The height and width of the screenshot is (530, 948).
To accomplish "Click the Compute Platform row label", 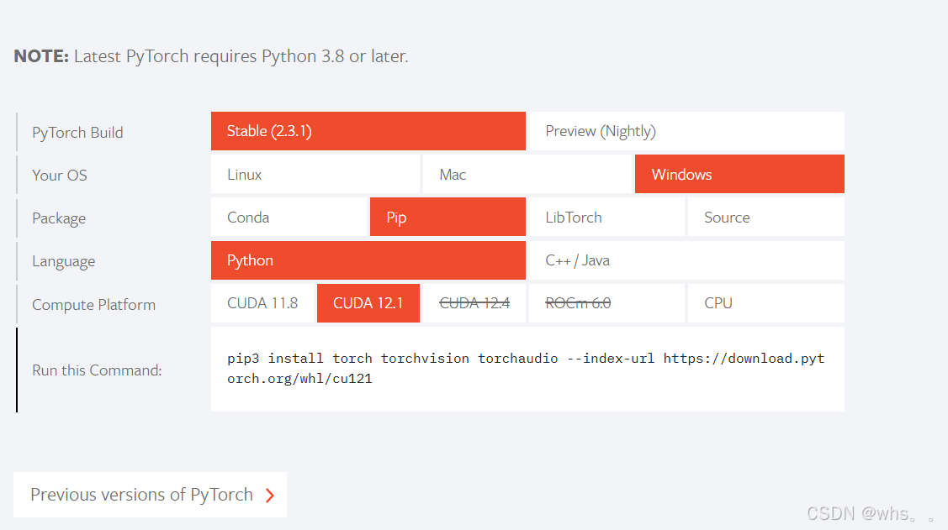I will tap(93, 304).
